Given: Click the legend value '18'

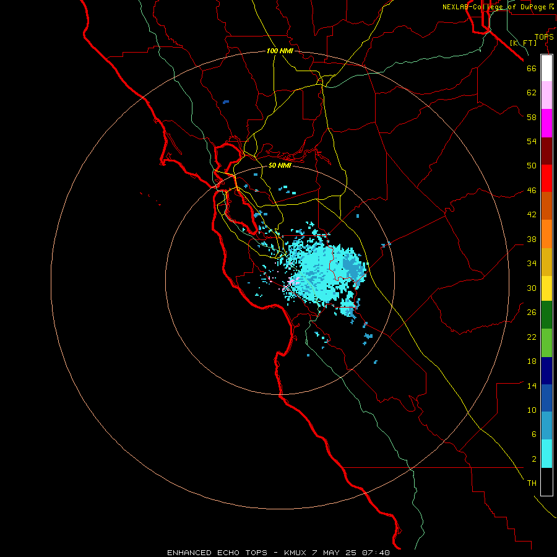Looking at the screenshot, I should (532, 361).
